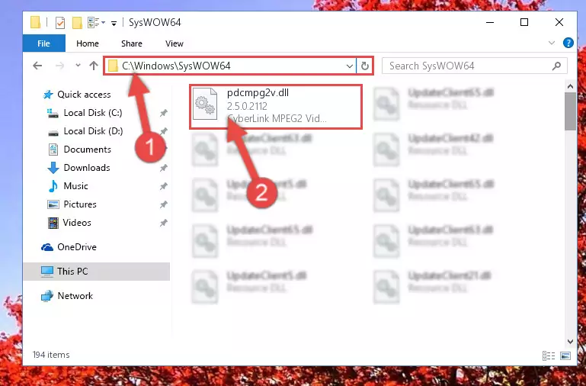Open the recent locations dropdown arrow

pyautogui.click(x=78, y=66)
